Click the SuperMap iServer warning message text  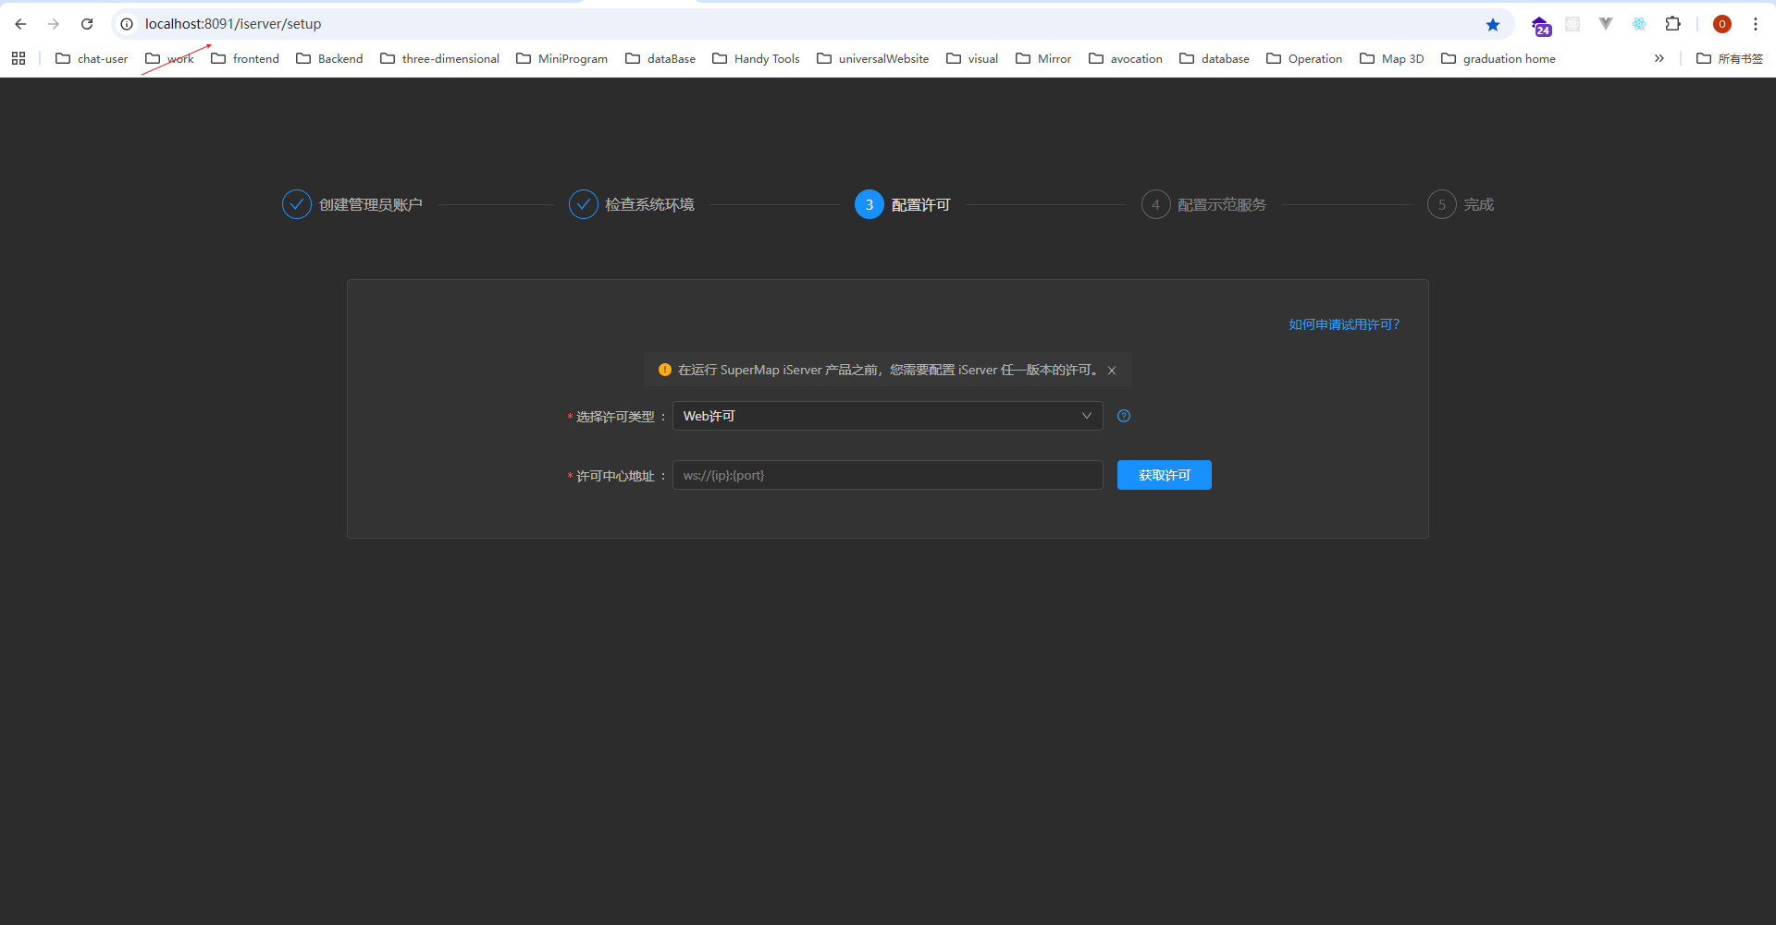[x=889, y=370]
